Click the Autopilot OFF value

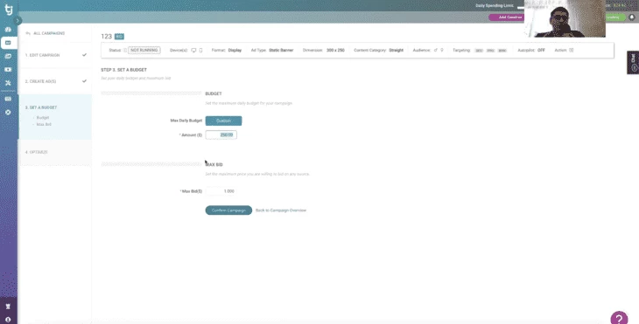[541, 51]
